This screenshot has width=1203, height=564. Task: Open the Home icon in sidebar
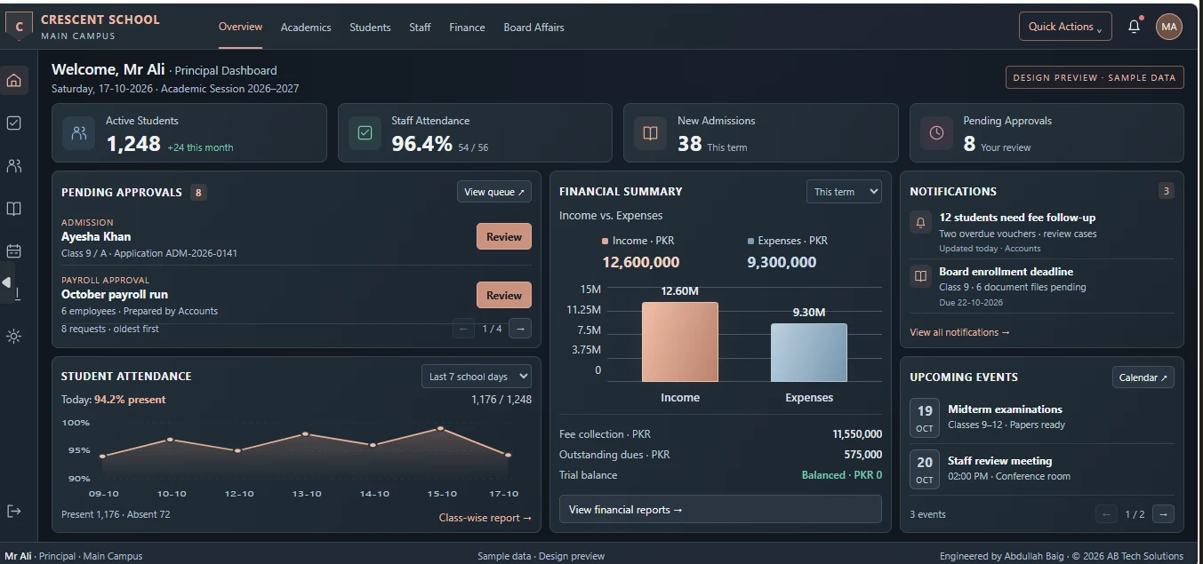(13, 81)
